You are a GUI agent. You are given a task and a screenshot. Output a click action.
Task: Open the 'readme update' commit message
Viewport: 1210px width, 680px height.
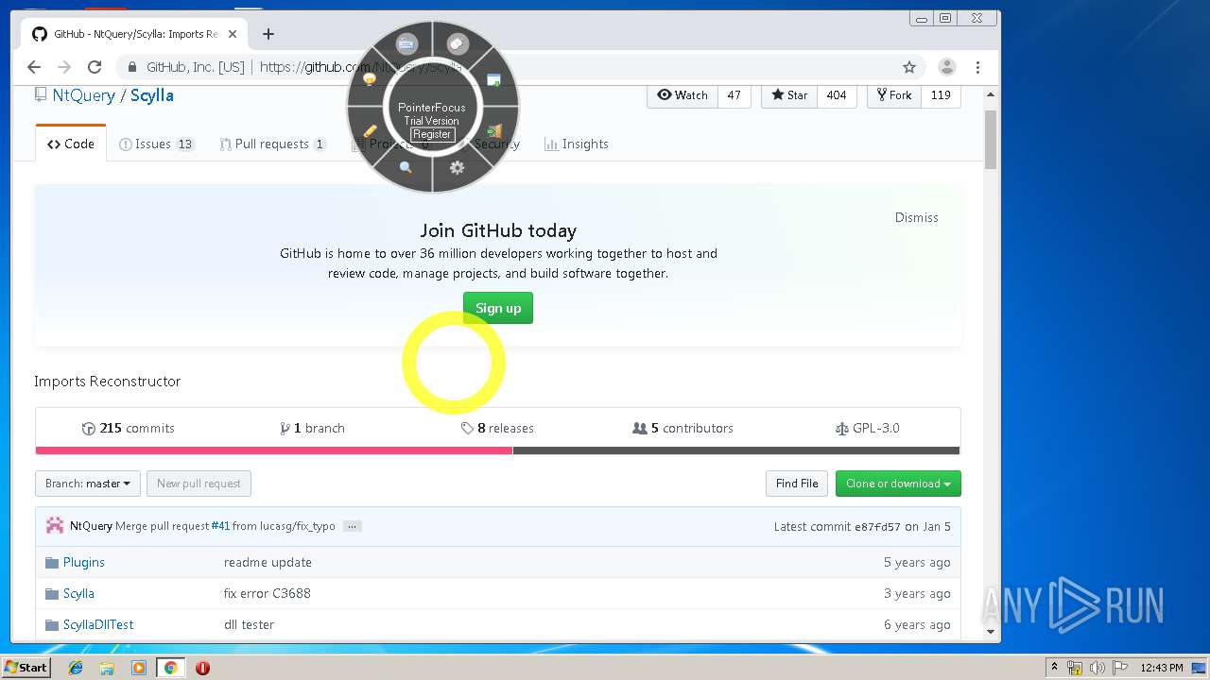click(x=268, y=562)
